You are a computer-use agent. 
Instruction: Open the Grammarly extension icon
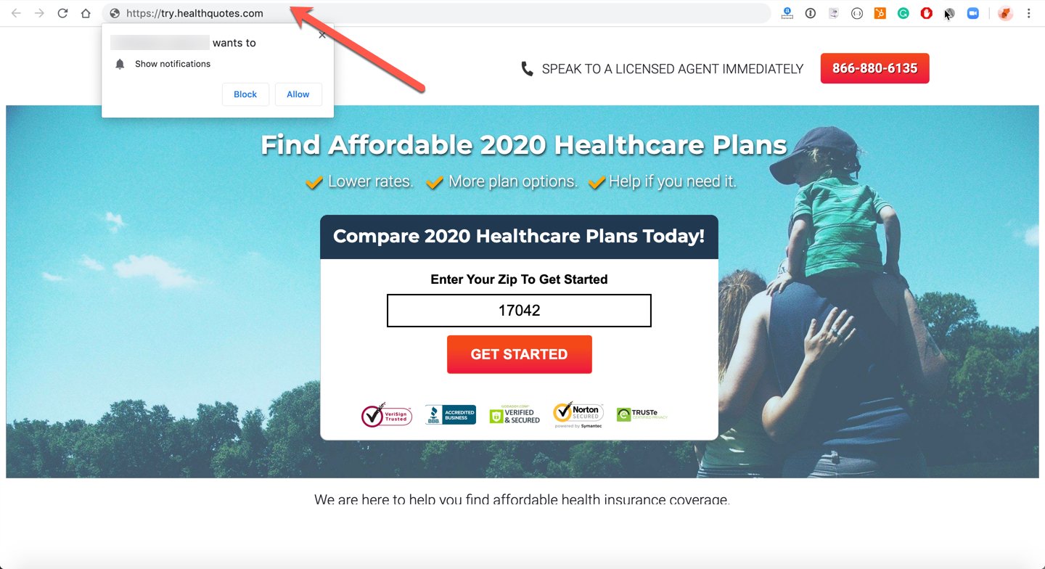[903, 13]
